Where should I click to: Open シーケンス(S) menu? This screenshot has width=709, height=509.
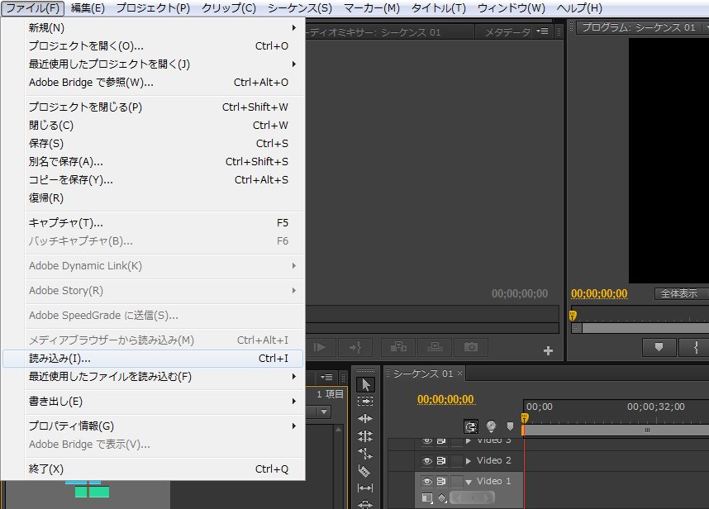[x=300, y=8]
